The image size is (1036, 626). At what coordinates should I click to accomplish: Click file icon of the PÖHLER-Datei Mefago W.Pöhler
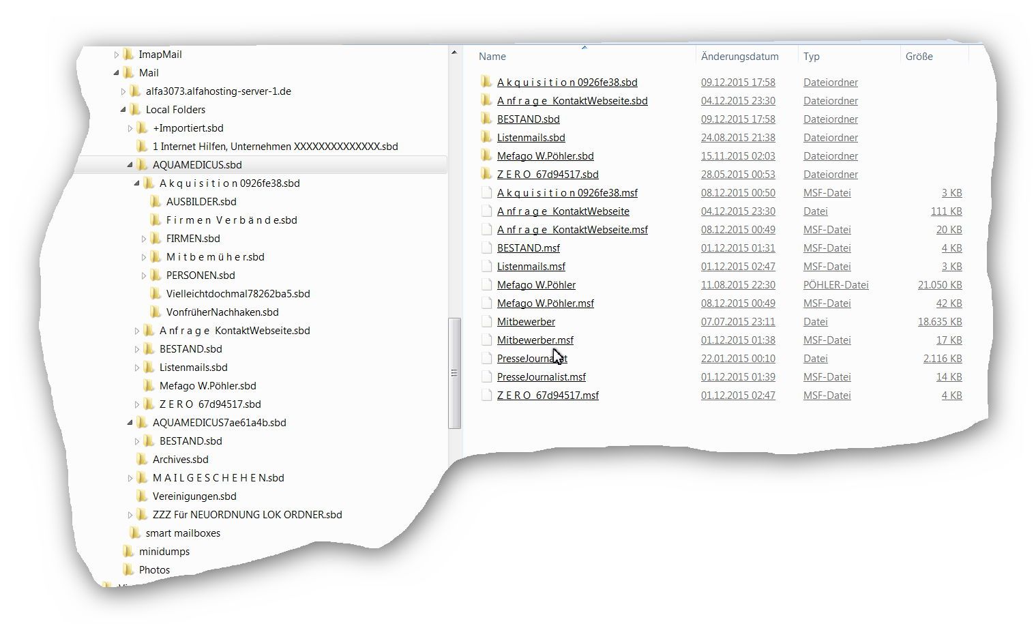[x=486, y=284]
